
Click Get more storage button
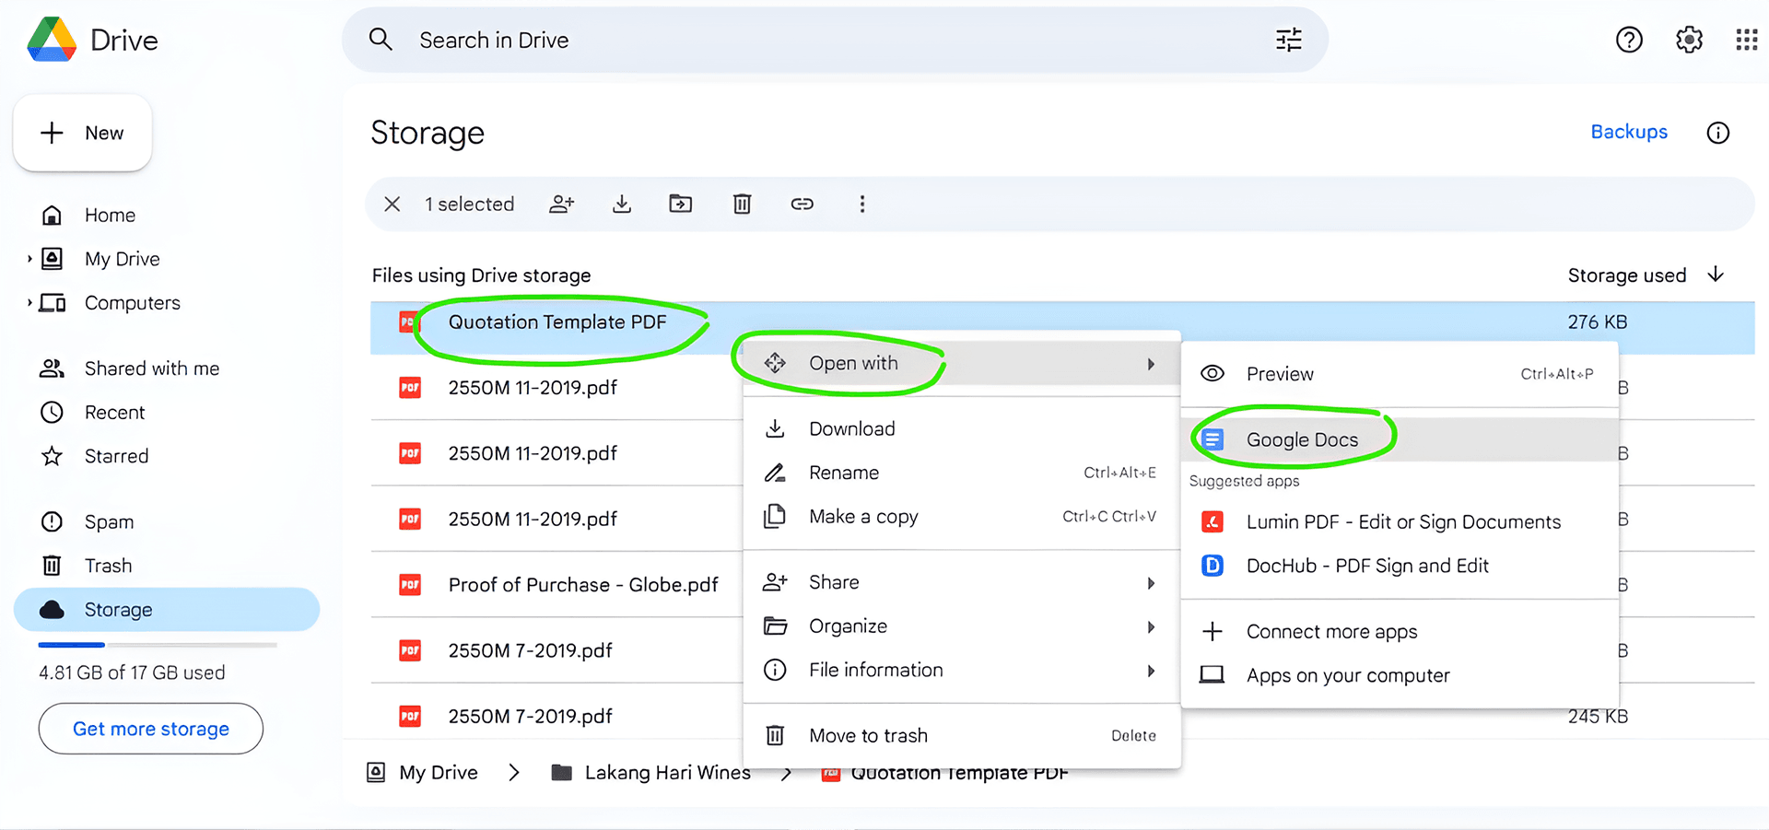pyautogui.click(x=151, y=729)
